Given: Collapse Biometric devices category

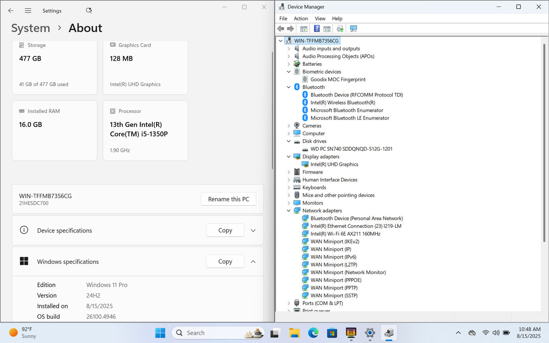Looking at the screenshot, I should pyautogui.click(x=289, y=72).
